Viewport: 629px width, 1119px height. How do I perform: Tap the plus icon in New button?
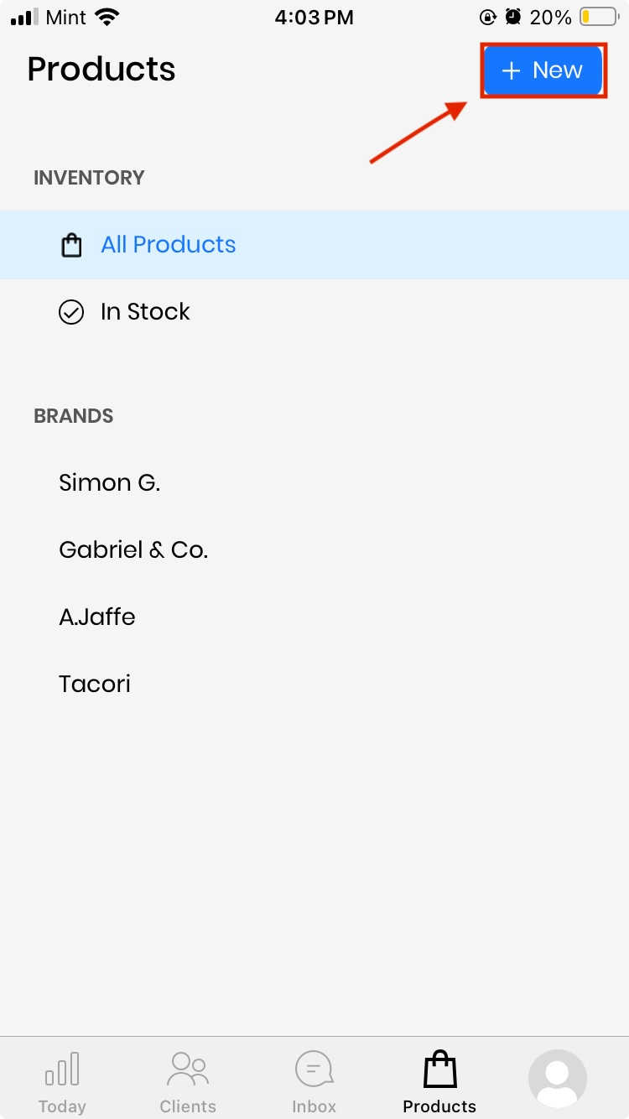[x=511, y=71]
